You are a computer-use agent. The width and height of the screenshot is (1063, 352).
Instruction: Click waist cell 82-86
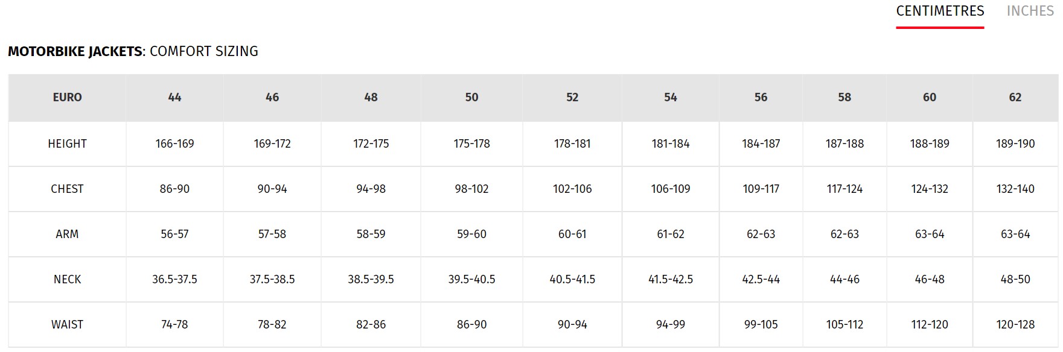[x=371, y=325]
